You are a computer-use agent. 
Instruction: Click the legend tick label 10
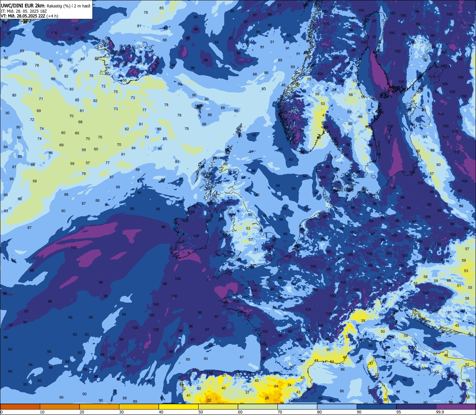point(42,412)
